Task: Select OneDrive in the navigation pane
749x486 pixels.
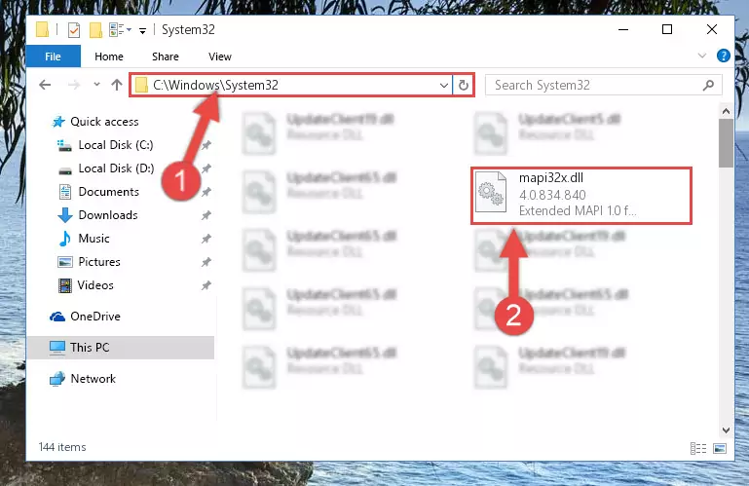Action: [95, 317]
